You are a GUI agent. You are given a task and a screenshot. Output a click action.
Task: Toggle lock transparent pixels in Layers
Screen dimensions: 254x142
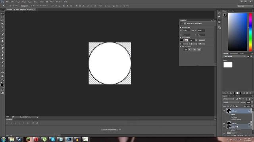pyautogui.click(x=228, y=106)
